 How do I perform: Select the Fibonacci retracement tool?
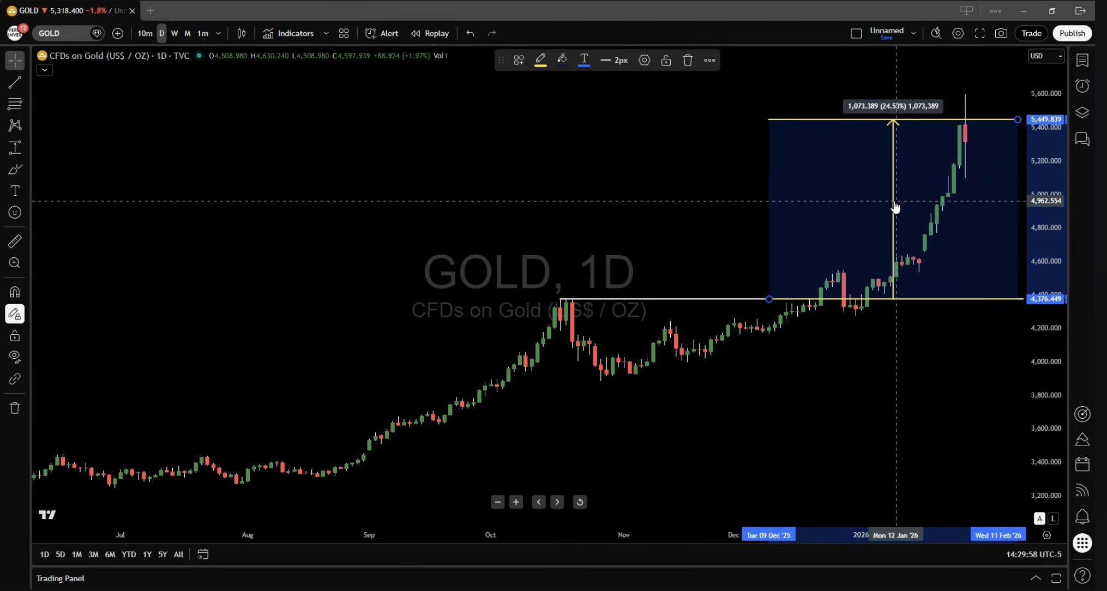coord(15,104)
